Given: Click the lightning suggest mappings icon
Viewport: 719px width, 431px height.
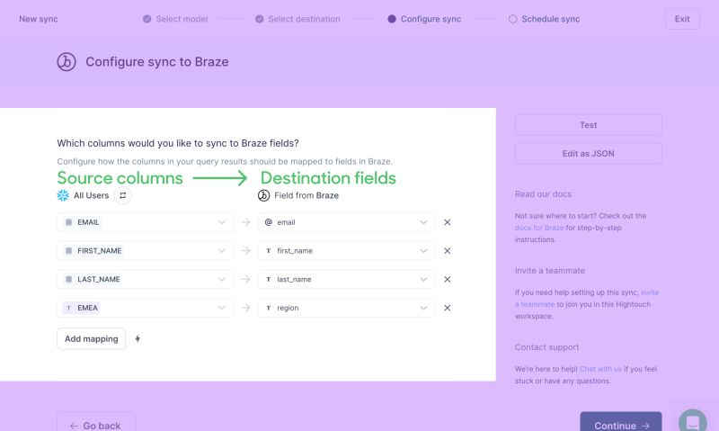Looking at the screenshot, I should (x=138, y=338).
